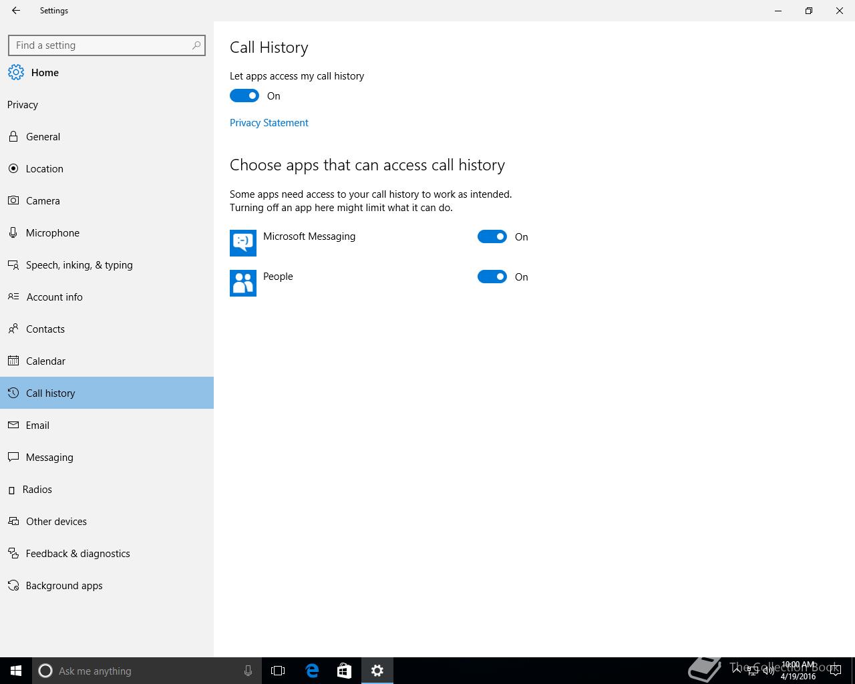
Task: Open Background apps settings
Action: [x=64, y=586]
